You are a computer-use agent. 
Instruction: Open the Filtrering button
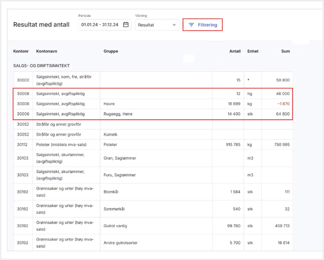(203, 25)
